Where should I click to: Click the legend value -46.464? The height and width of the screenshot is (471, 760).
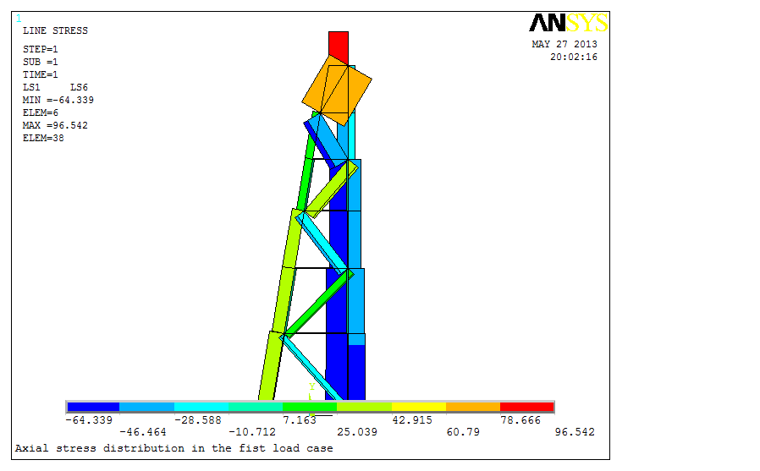[143, 432]
